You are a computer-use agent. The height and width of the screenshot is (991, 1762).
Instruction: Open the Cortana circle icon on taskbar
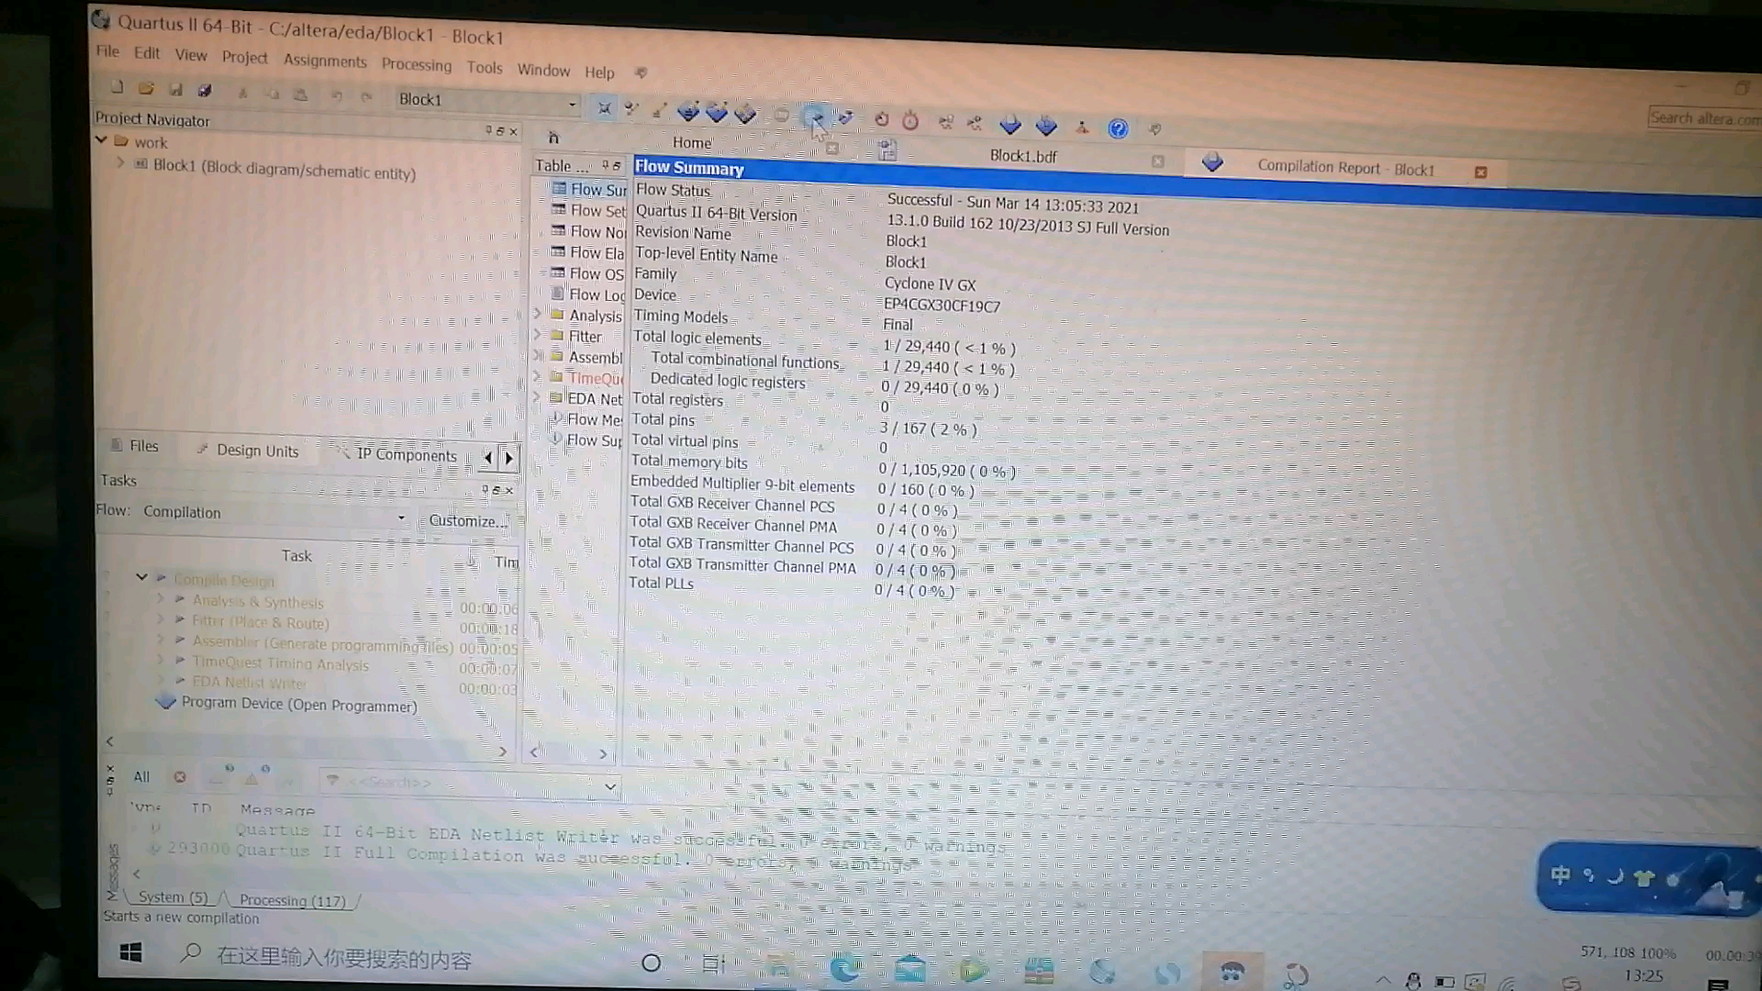[652, 963]
